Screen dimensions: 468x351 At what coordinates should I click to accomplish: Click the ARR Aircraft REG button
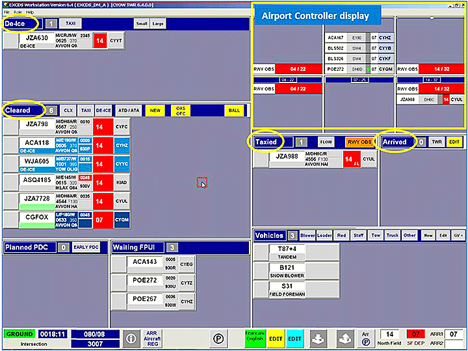(x=151, y=338)
